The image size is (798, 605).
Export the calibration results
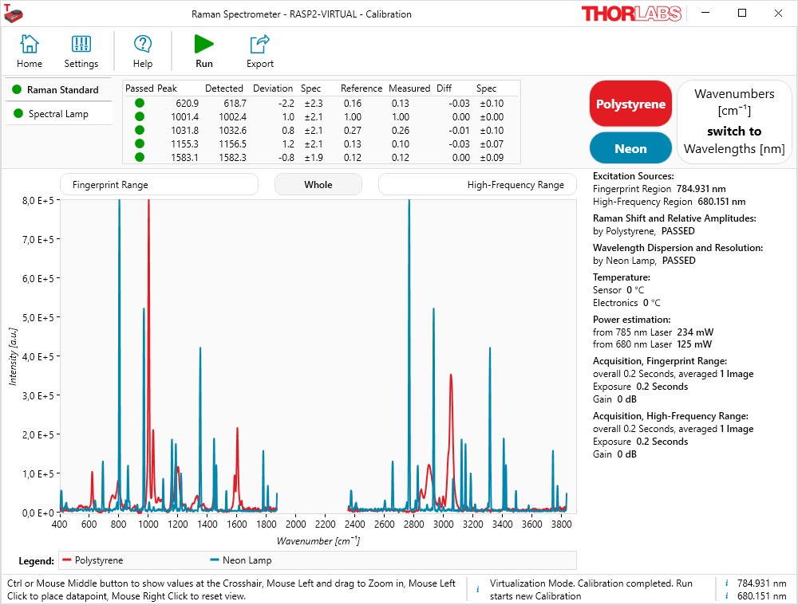(x=260, y=51)
